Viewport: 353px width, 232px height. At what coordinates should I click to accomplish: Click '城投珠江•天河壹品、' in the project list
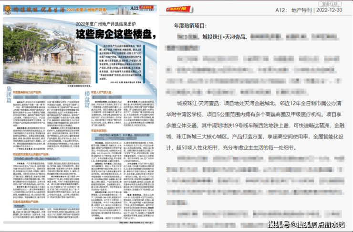(225, 37)
